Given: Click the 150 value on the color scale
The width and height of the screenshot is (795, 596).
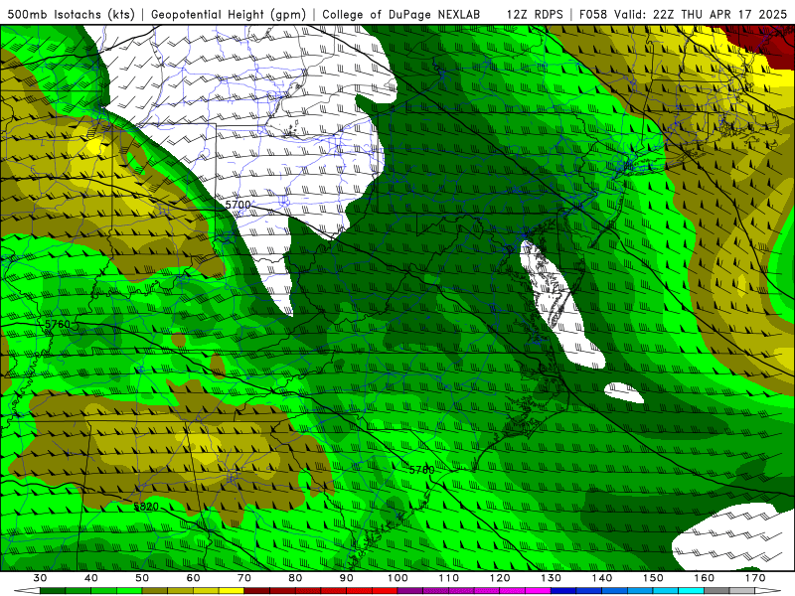Looking at the screenshot, I should click(653, 578).
